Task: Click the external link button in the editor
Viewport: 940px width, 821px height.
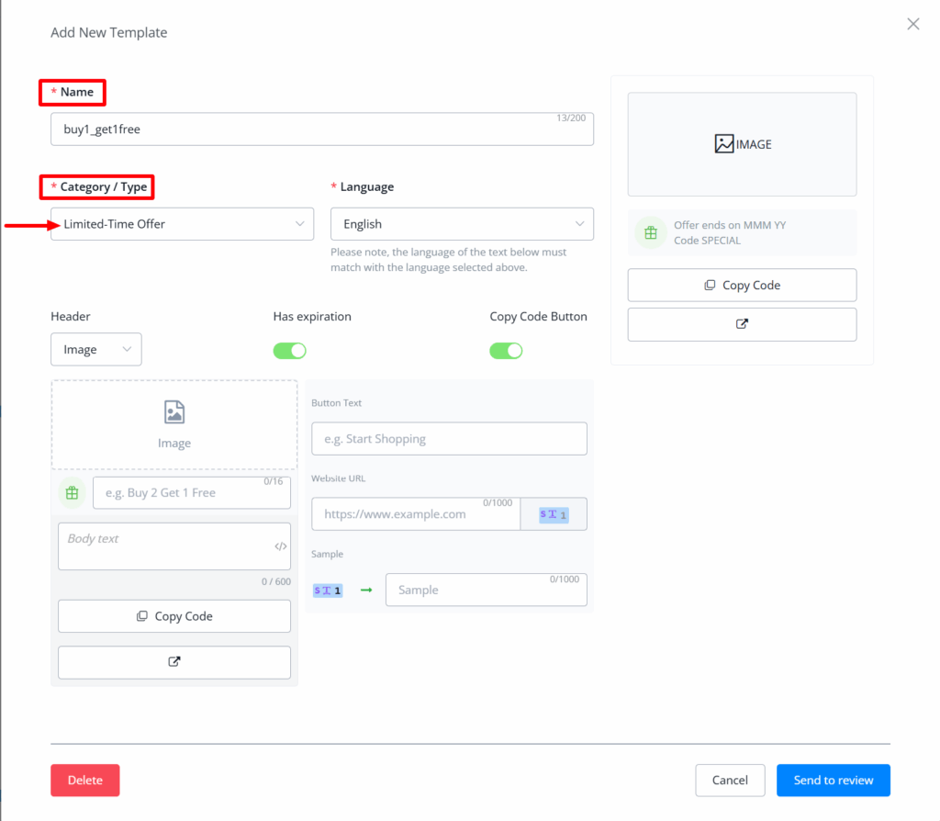Action: [x=174, y=662]
